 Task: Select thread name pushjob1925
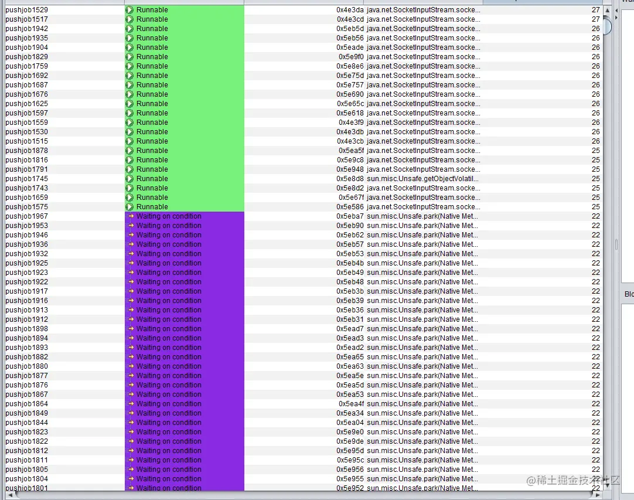tap(27, 263)
